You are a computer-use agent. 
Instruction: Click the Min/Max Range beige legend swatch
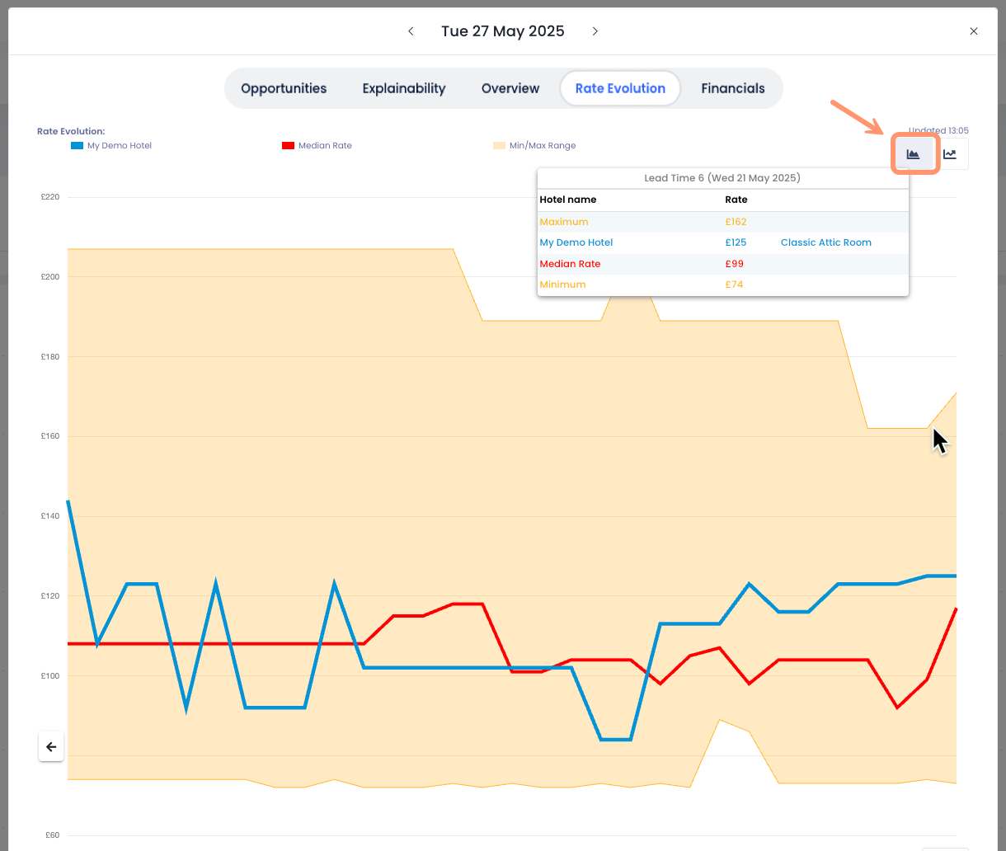pos(499,146)
